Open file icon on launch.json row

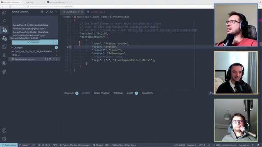[46, 59]
